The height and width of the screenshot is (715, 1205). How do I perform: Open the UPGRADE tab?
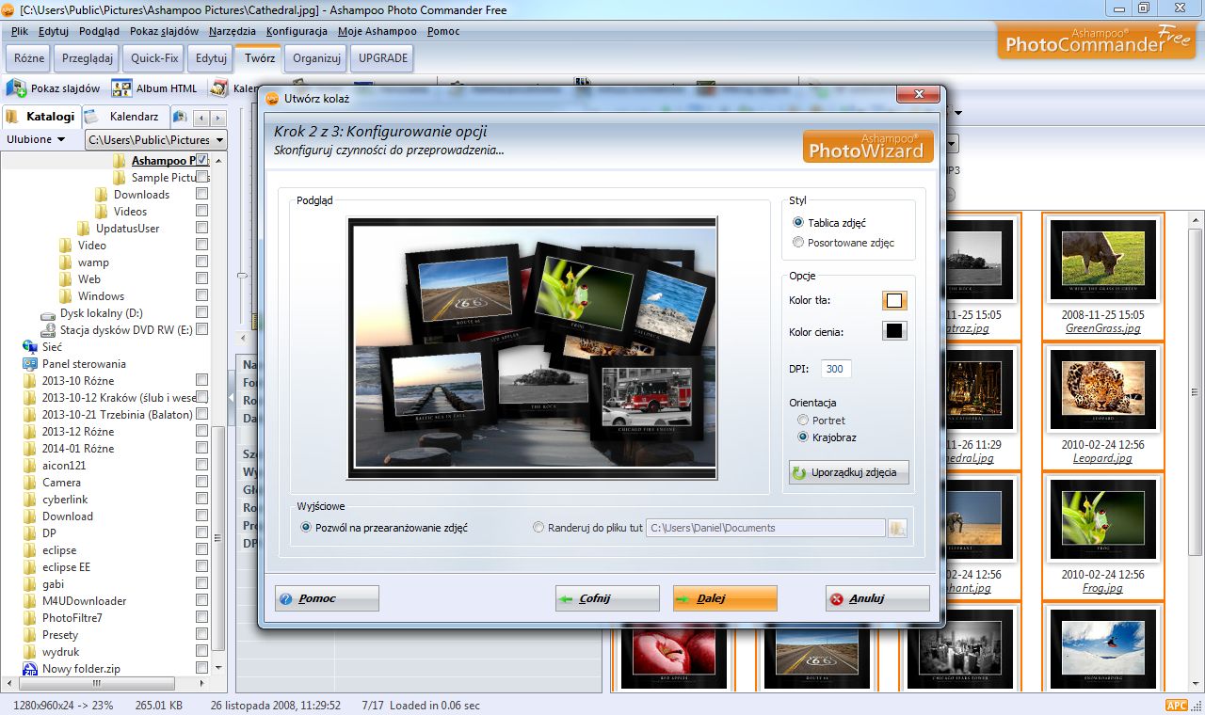coord(384,58)
